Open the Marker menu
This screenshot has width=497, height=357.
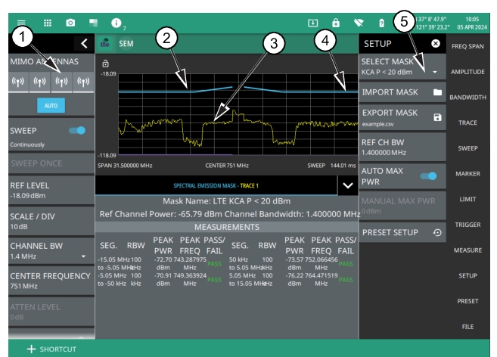click(471, 173)
